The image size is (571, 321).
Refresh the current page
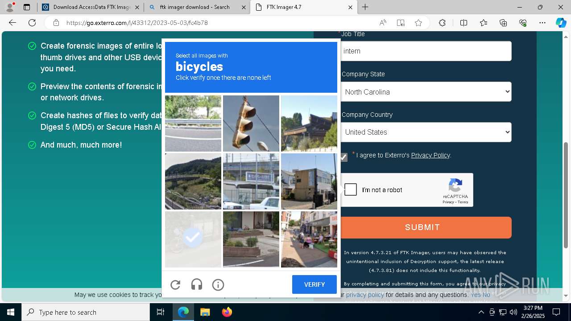32,23
